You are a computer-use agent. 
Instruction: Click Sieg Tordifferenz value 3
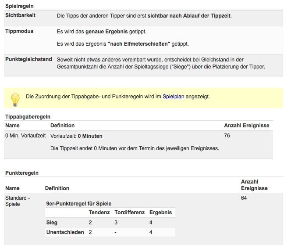point(116,223)
